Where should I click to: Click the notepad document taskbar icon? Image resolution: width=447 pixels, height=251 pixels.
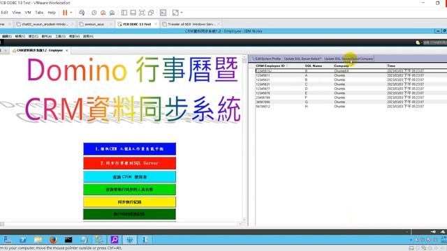pyautogui.click(x=84, y=240)
